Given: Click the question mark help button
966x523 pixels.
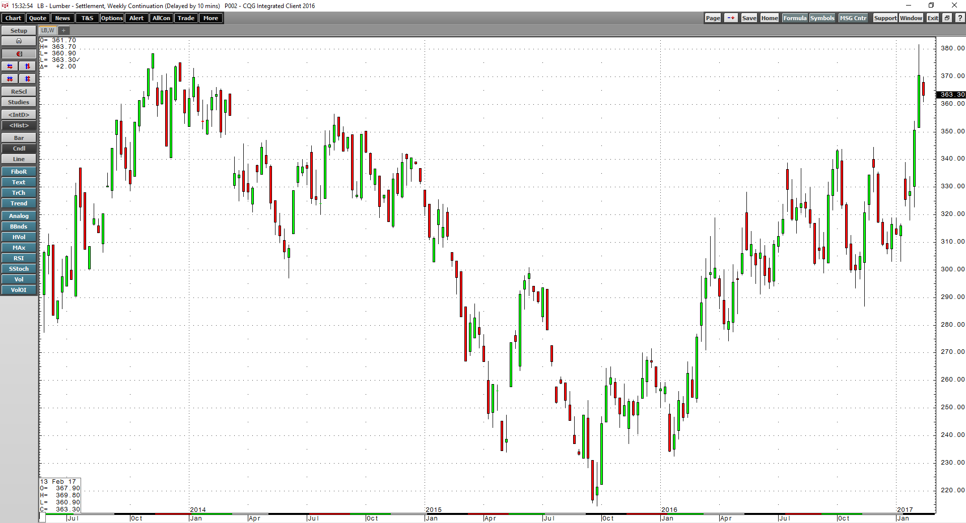Looking at the screenshot, I should 960,18.
